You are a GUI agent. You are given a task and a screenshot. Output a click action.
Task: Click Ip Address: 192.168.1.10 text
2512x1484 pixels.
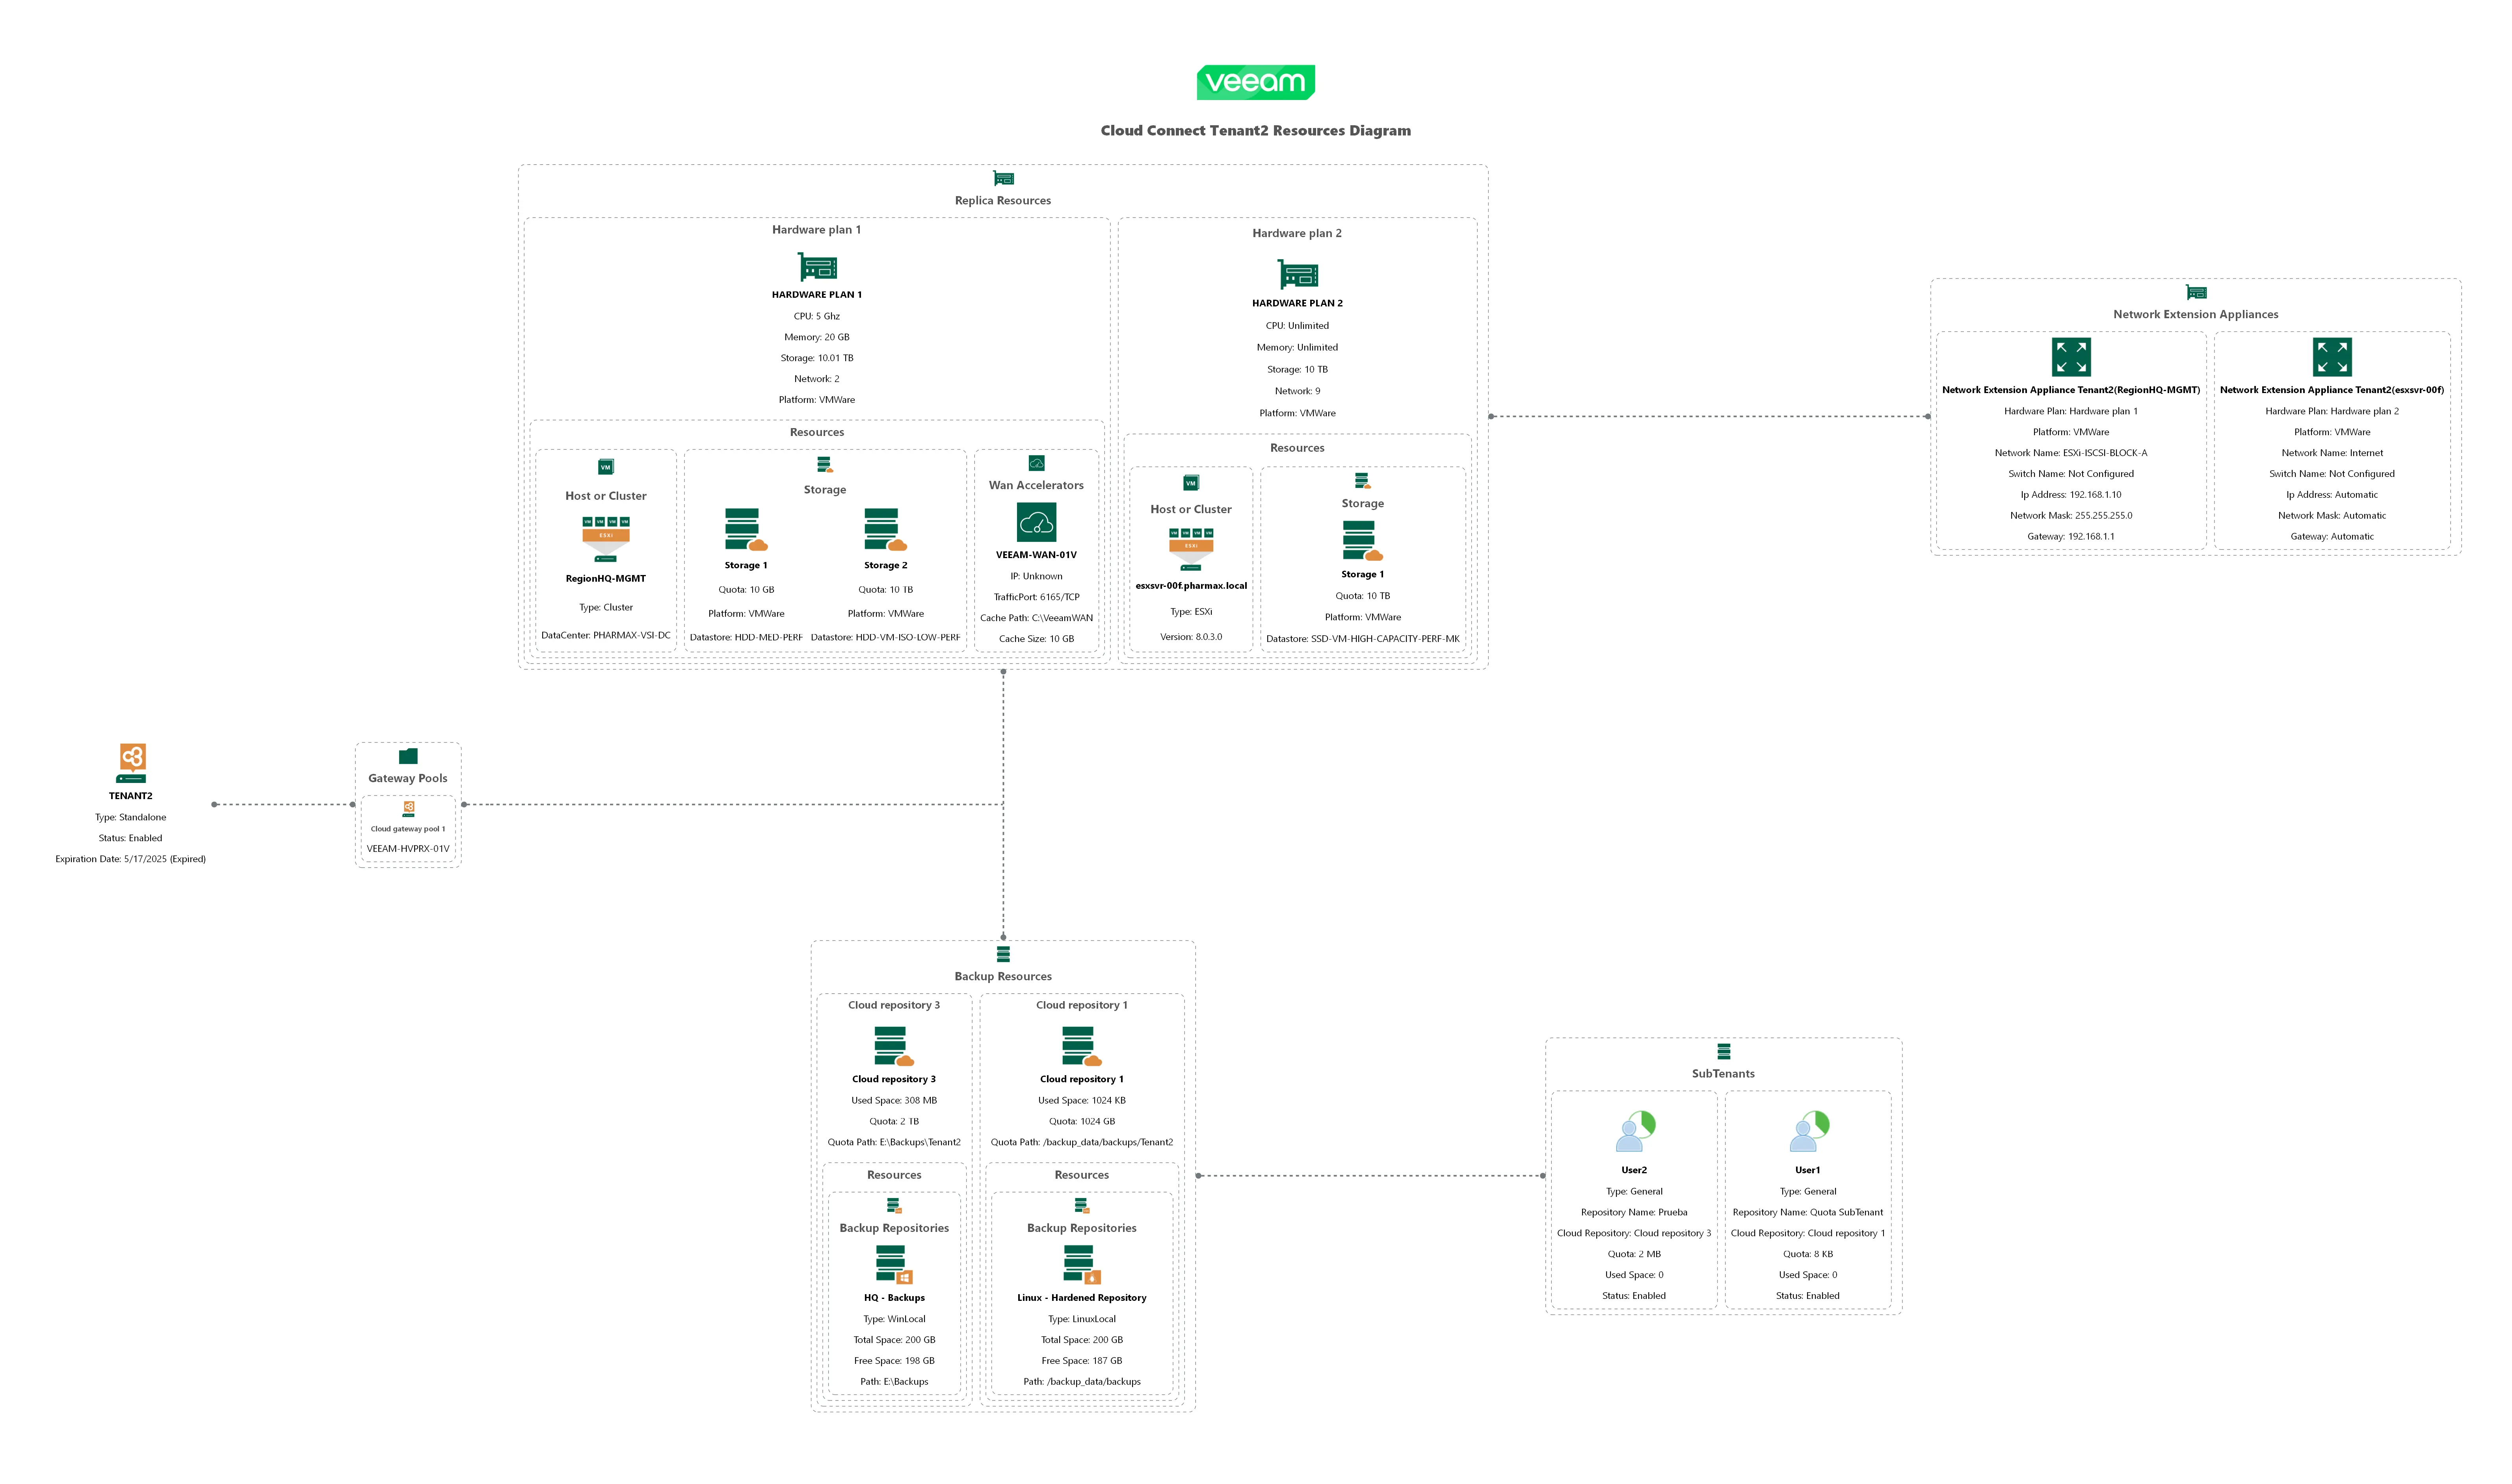coord(2071,496)
